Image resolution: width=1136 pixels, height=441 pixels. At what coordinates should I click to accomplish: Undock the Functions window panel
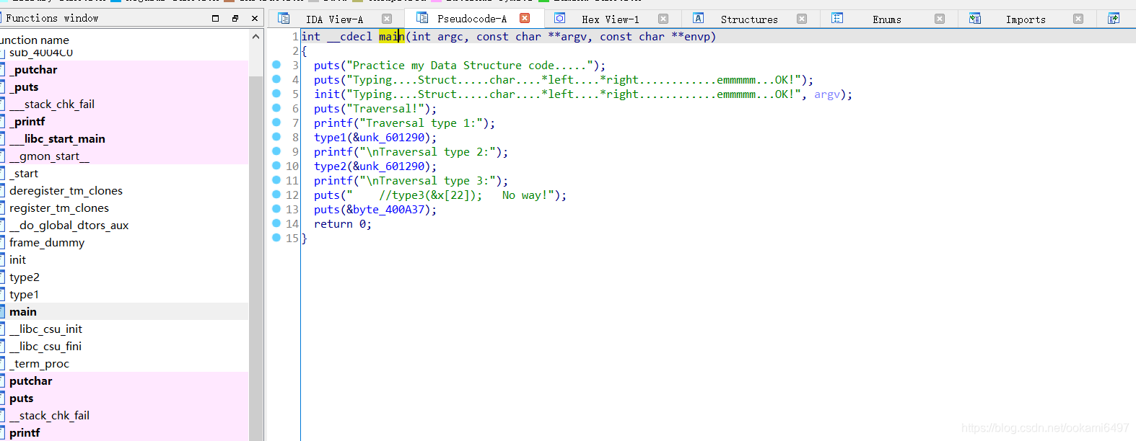click(235, 18)
